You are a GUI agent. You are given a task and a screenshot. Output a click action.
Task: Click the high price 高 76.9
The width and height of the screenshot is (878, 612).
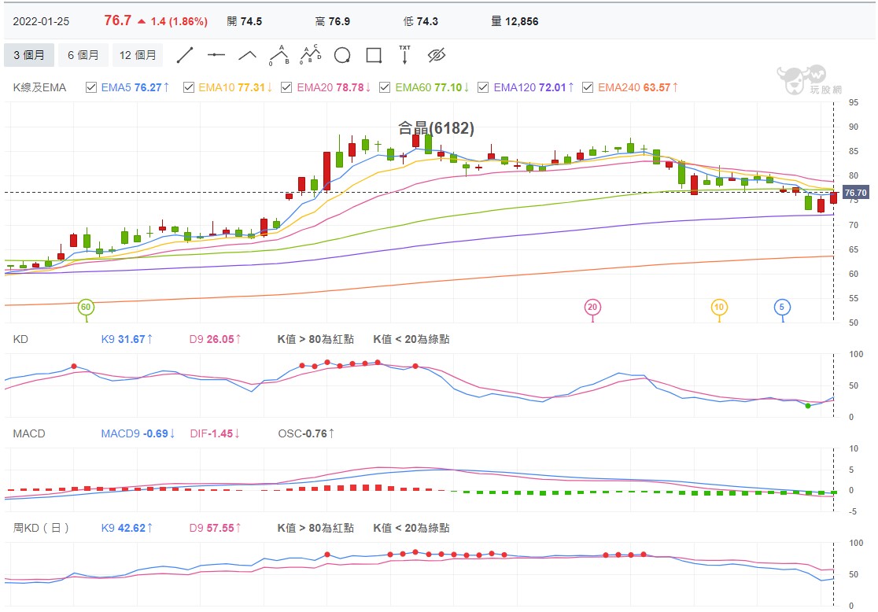[333, 21]
